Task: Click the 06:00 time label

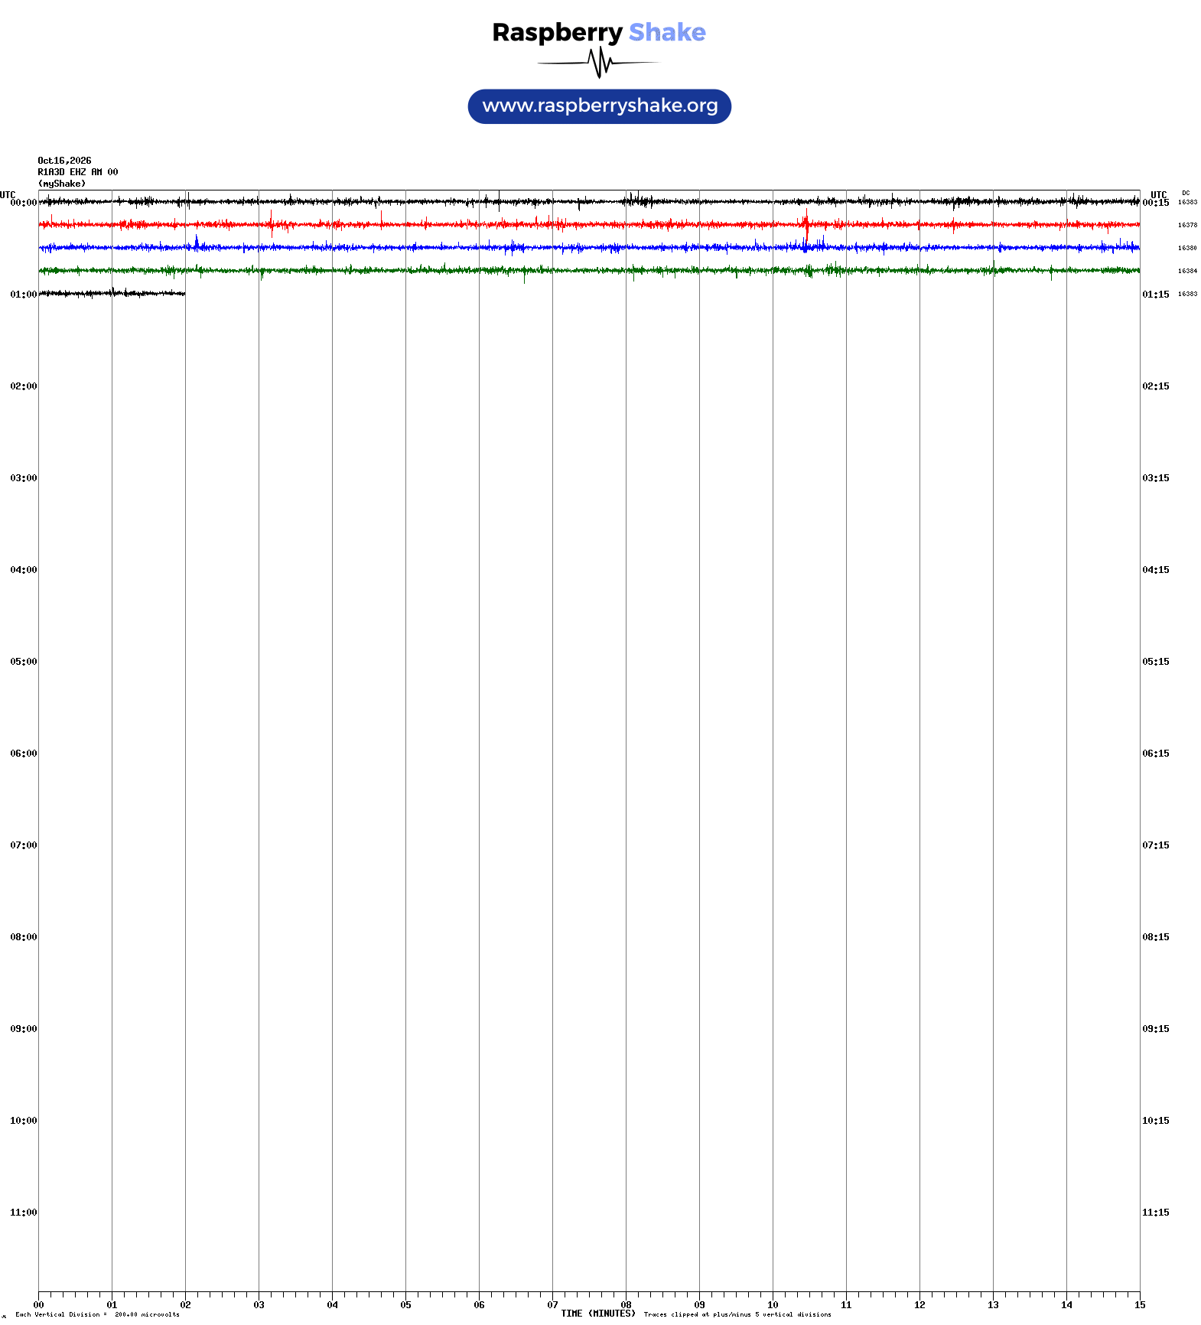Action: point(23,754)
